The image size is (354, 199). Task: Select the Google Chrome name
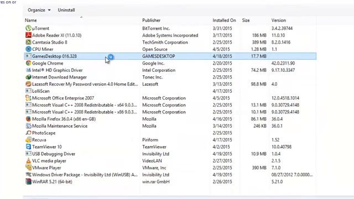click(48, 63)
